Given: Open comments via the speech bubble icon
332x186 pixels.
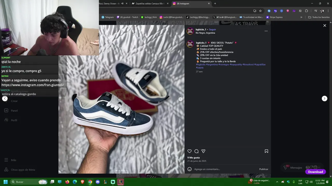Looking at the screenshot, I should 196,151.
